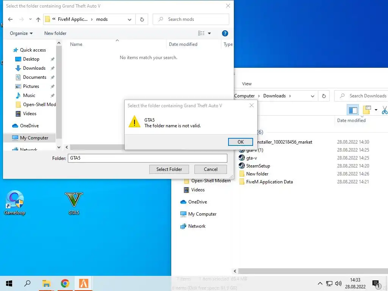
Task: Click the dialog's horizontal scrollbar left arrow
Action: click(x=67, y=147)
